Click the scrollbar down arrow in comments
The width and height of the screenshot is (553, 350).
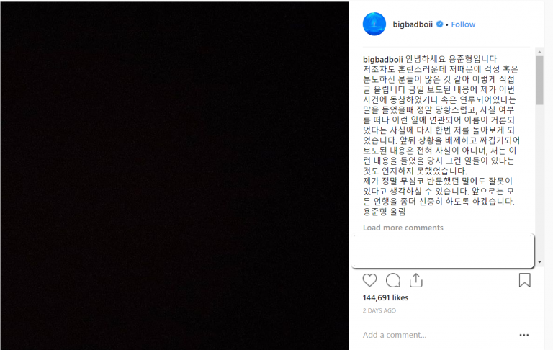(539, 262)
